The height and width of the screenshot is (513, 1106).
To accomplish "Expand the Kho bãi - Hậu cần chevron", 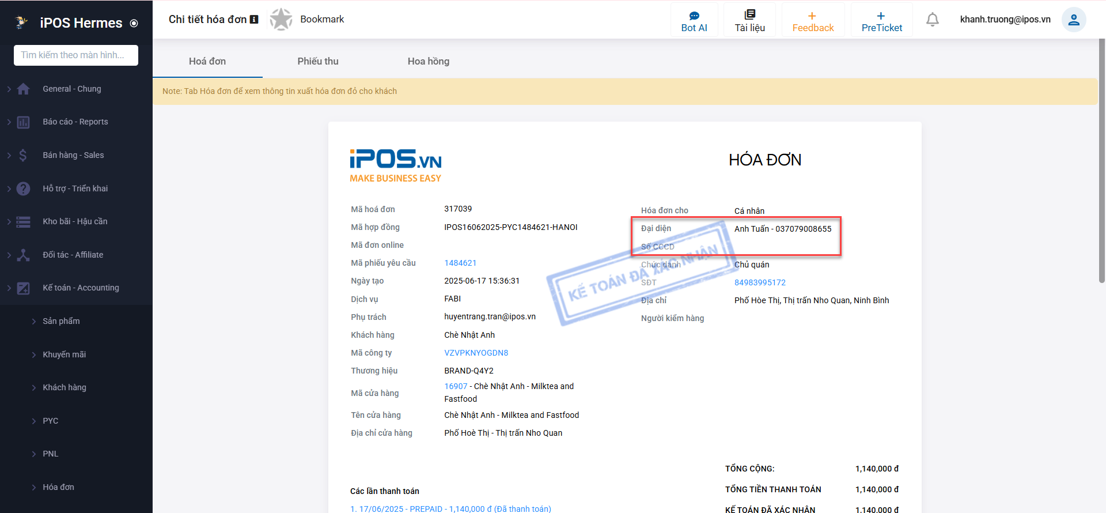I will click(9, 221).
